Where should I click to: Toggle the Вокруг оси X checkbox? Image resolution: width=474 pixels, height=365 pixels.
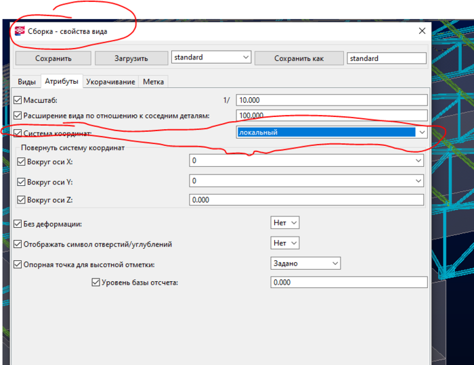pos(21,162)
